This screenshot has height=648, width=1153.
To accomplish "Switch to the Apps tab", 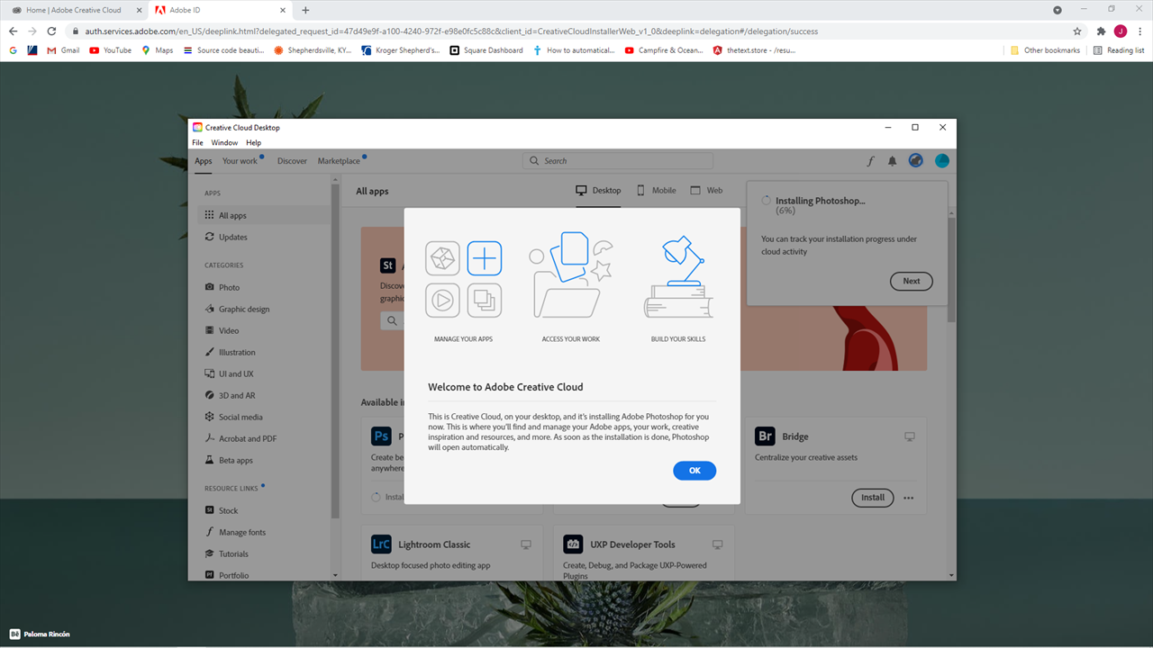I will [204, 161].
